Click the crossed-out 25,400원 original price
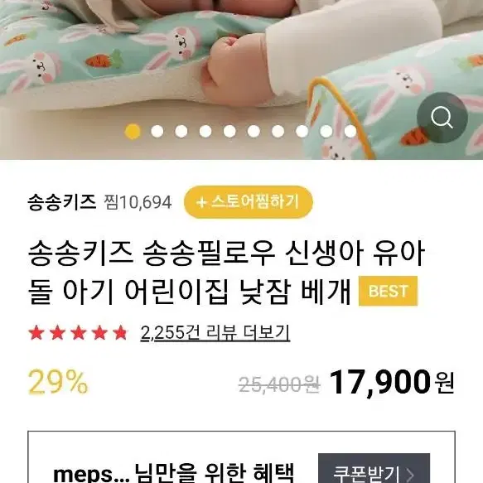The image size is (483, 483). (279, 384)
